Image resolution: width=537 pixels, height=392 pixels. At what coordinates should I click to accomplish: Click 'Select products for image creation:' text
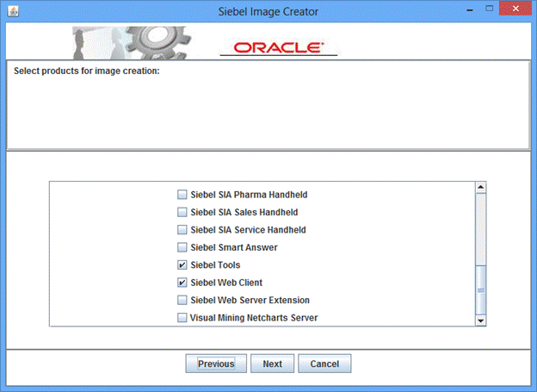(x=87, y=71)
